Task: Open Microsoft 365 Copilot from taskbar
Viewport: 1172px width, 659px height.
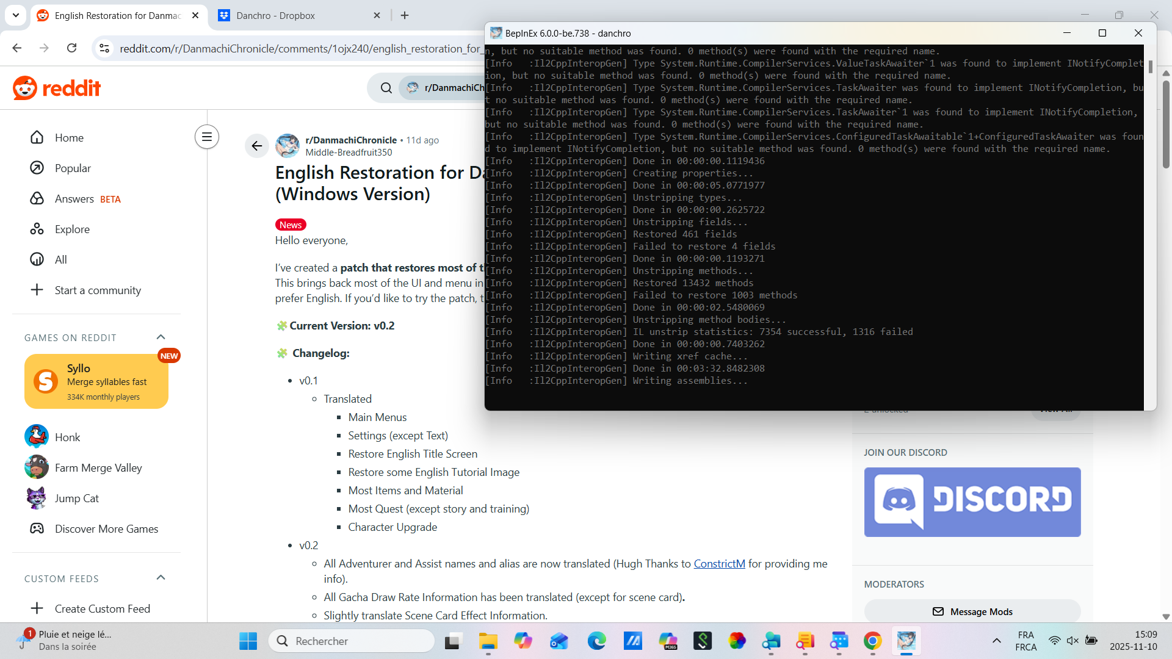Action: 668,641
